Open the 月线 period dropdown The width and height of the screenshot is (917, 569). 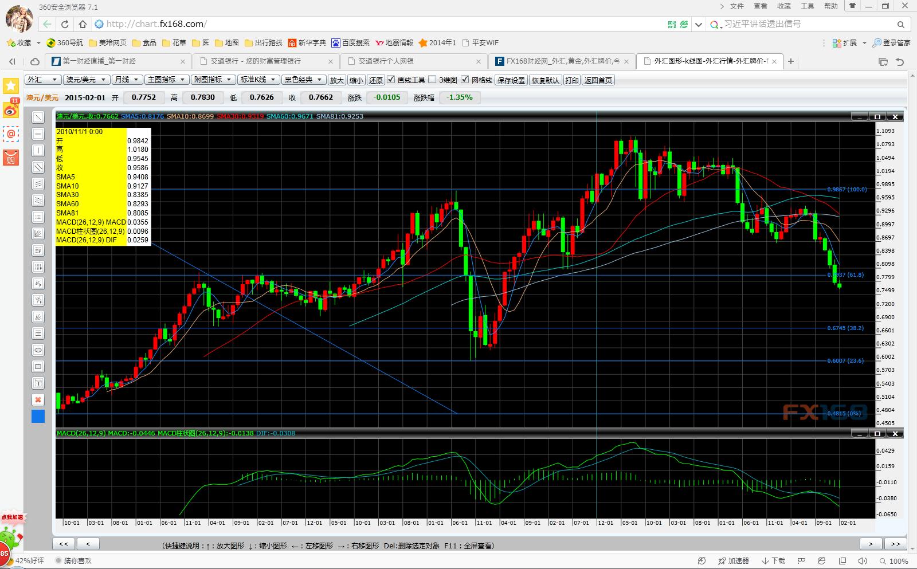(126, 80)
